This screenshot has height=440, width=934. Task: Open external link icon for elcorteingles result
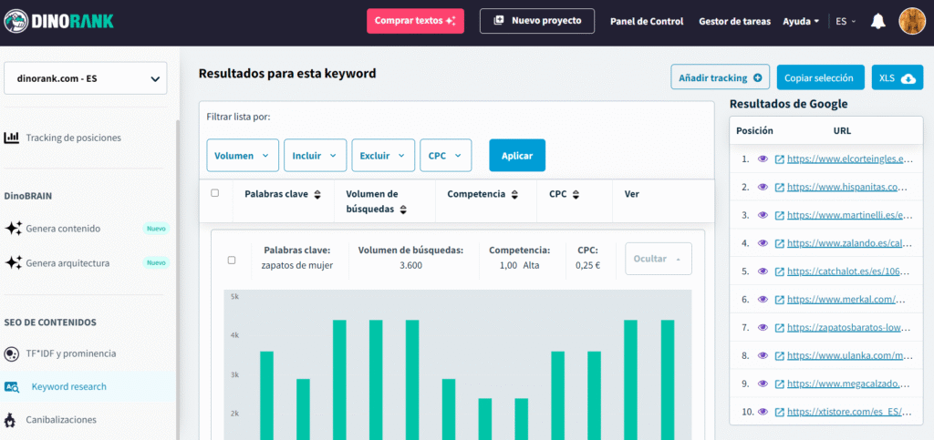[779, 159]
